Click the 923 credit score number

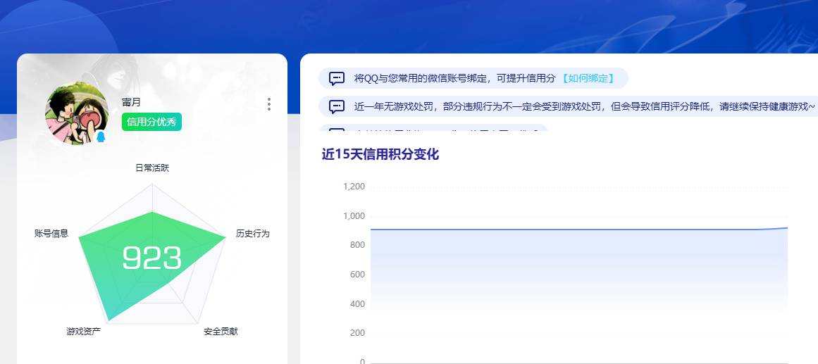click(151, 258)
